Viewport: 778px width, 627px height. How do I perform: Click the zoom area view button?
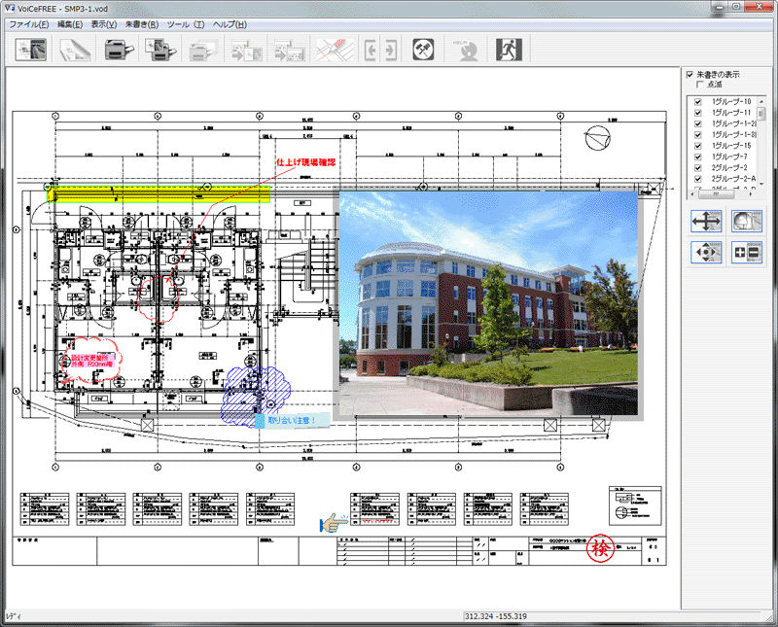pyautogui.click(x=747, y=221)
